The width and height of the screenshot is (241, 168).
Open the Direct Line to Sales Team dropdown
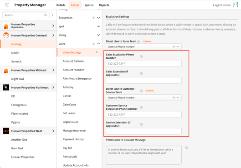tap(178, 47)
